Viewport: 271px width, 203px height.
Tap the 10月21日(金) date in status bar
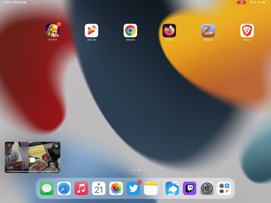point(19,3)
